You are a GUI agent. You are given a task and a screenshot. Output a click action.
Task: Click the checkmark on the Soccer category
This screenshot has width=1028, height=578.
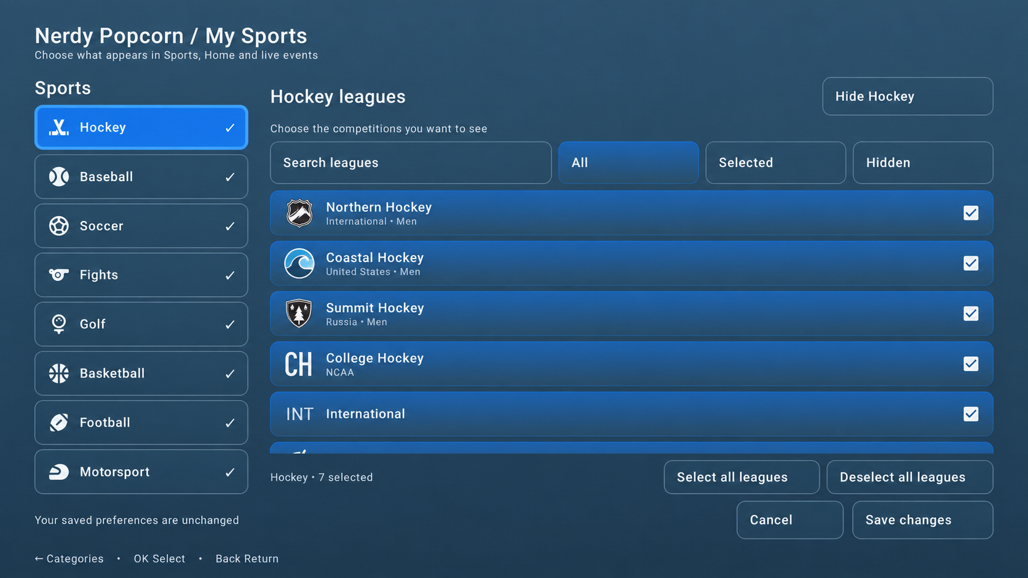(230, 226)
